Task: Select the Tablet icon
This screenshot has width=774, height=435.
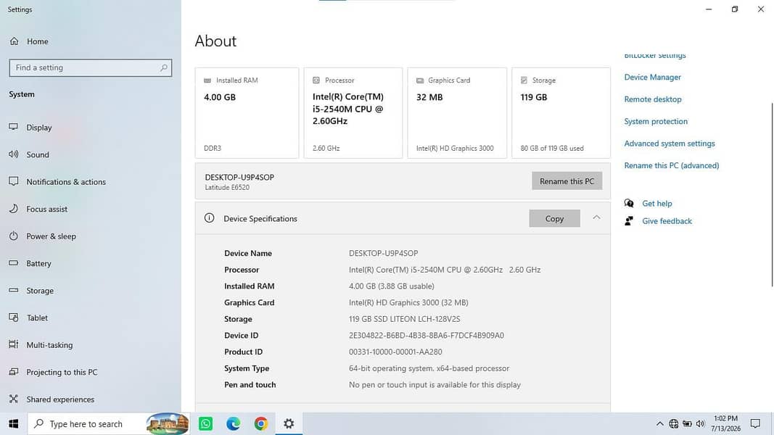Action: pyautogui.click(x=13, y=317)
